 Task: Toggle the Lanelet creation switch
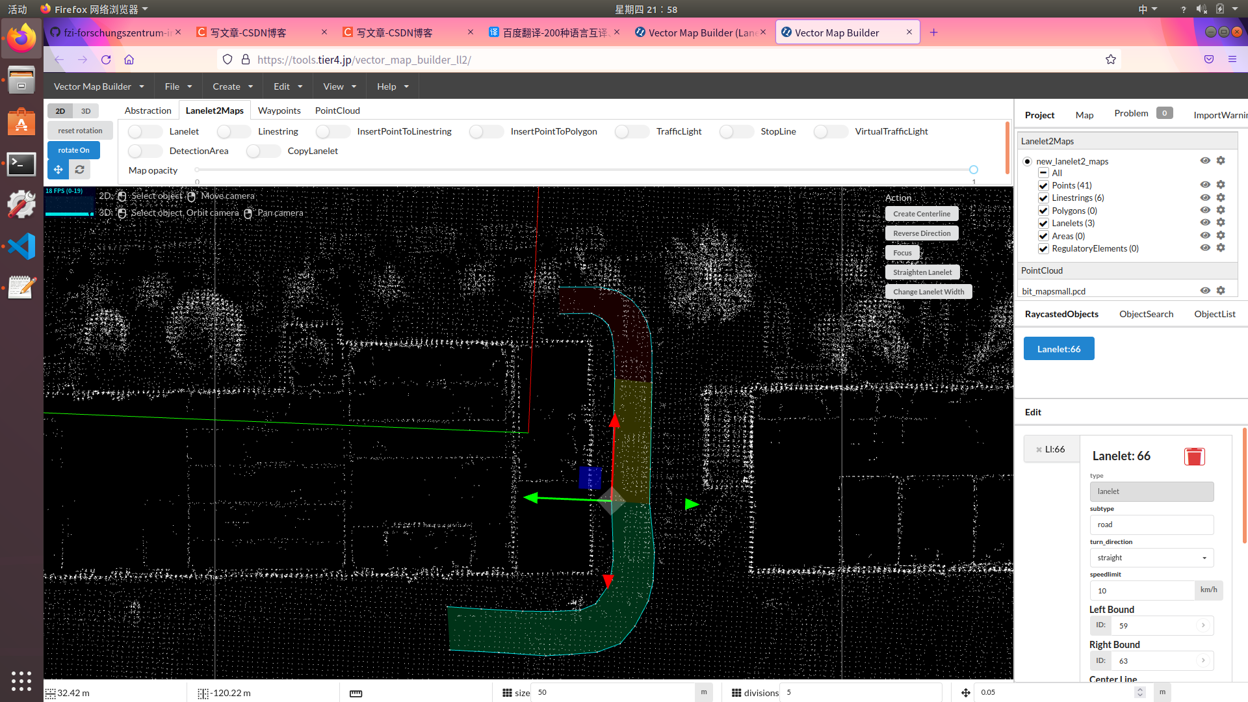pos(144,131)
